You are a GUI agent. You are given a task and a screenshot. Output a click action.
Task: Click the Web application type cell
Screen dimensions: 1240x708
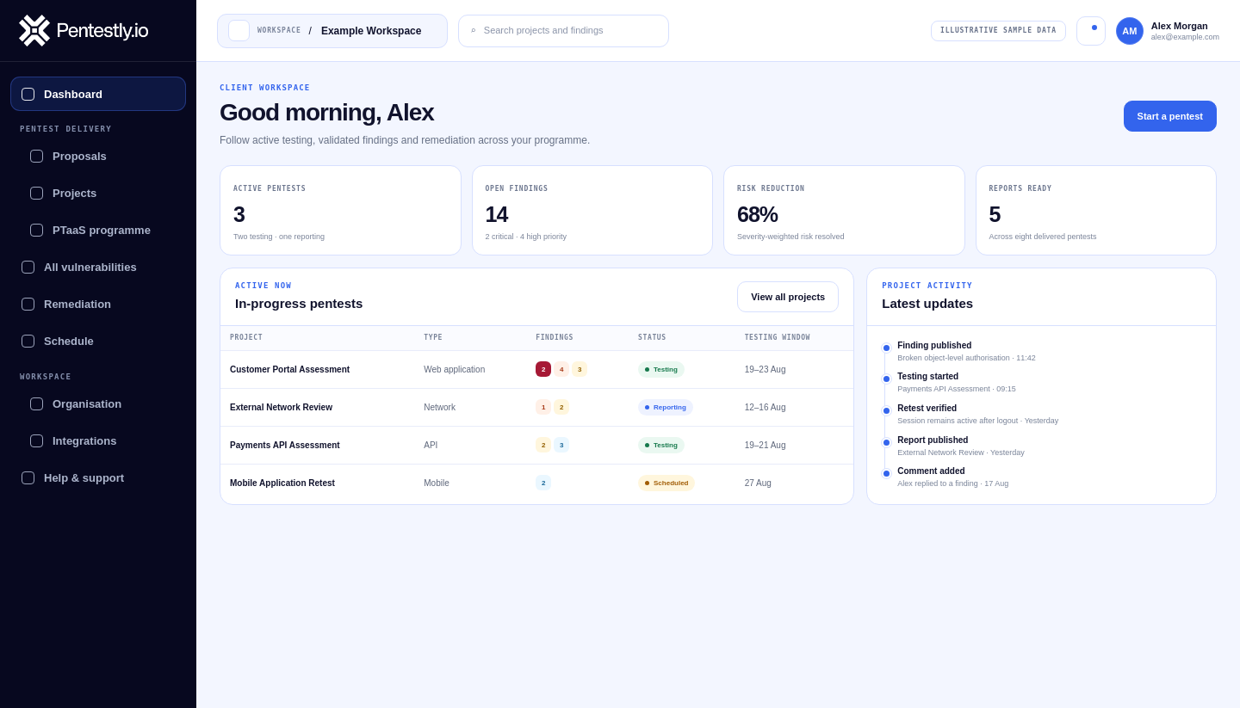point(455,370)
